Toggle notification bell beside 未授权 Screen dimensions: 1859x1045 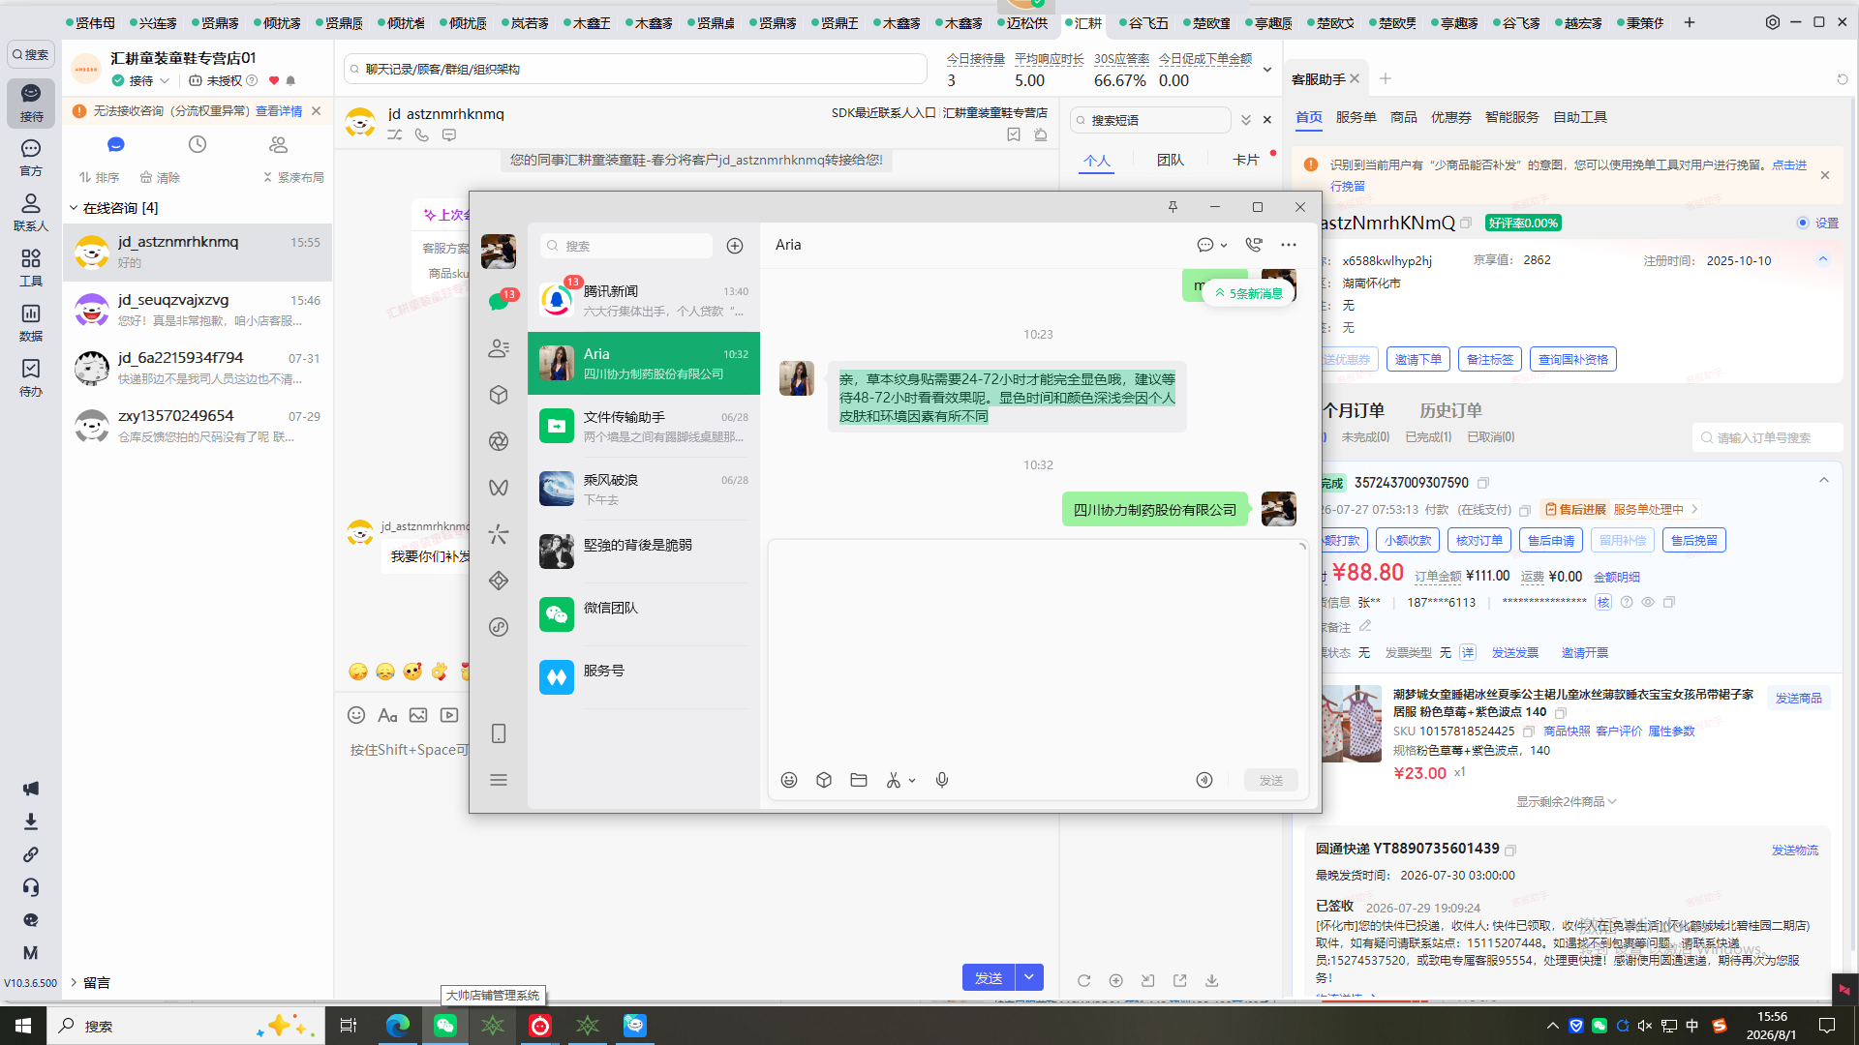coord(290,81)
